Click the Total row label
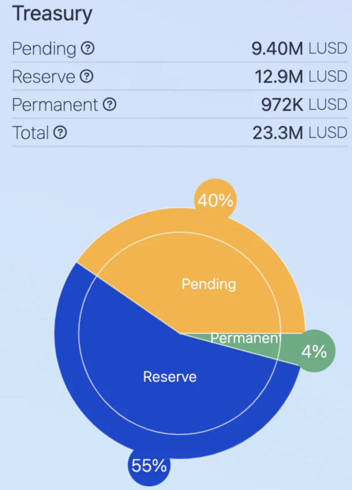The image size is (352, 490). 30,133
